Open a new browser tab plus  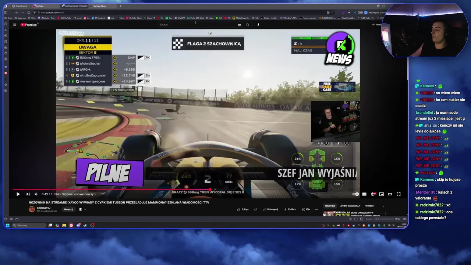coord(120,6)
